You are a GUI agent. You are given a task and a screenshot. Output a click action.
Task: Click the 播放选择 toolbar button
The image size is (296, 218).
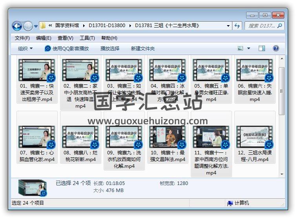(110, 49)
